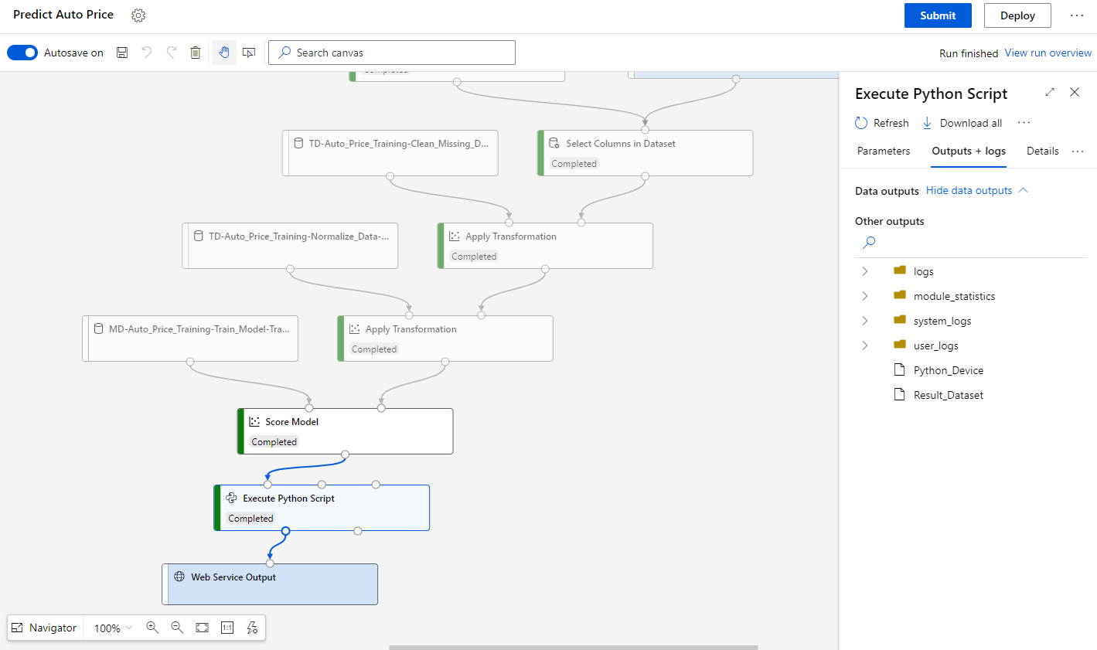Click the horizontal canvas scrollbar

pyautogui.click(x=573, y=647)
